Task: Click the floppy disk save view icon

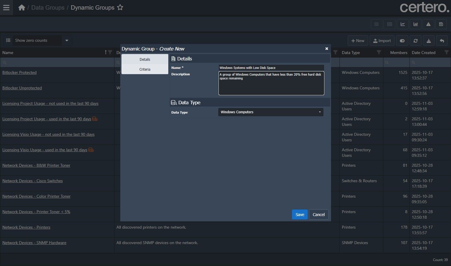Action: point(441,24)
